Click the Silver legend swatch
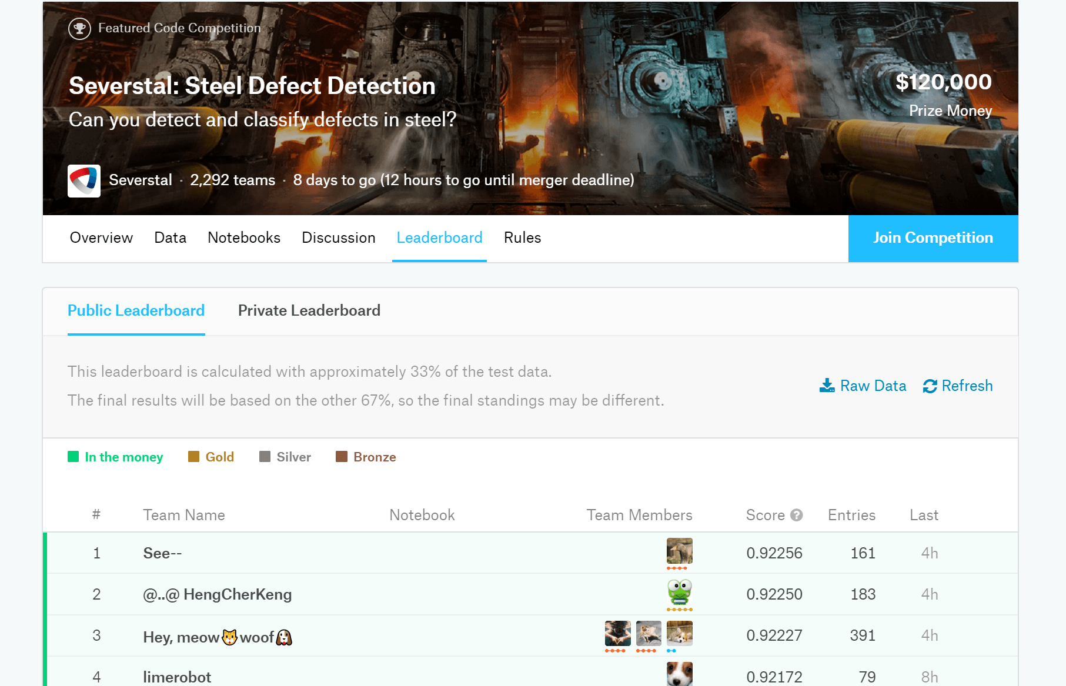The width and height of the screenshot is (1066, 686). 265,457
